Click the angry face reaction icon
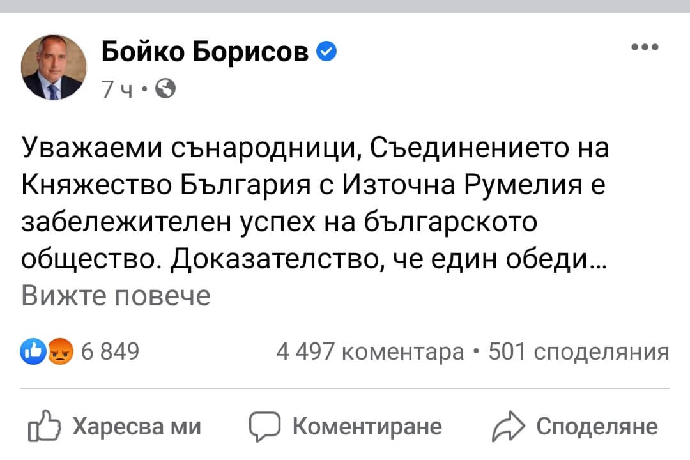The height and width of the screenshot is (460, 690). point(61,351)
